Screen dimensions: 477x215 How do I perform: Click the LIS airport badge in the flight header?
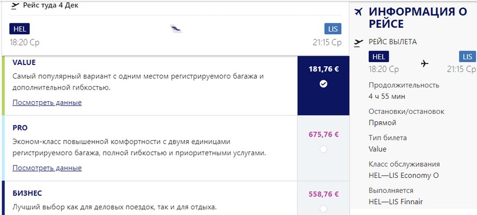tap(333, 29)
